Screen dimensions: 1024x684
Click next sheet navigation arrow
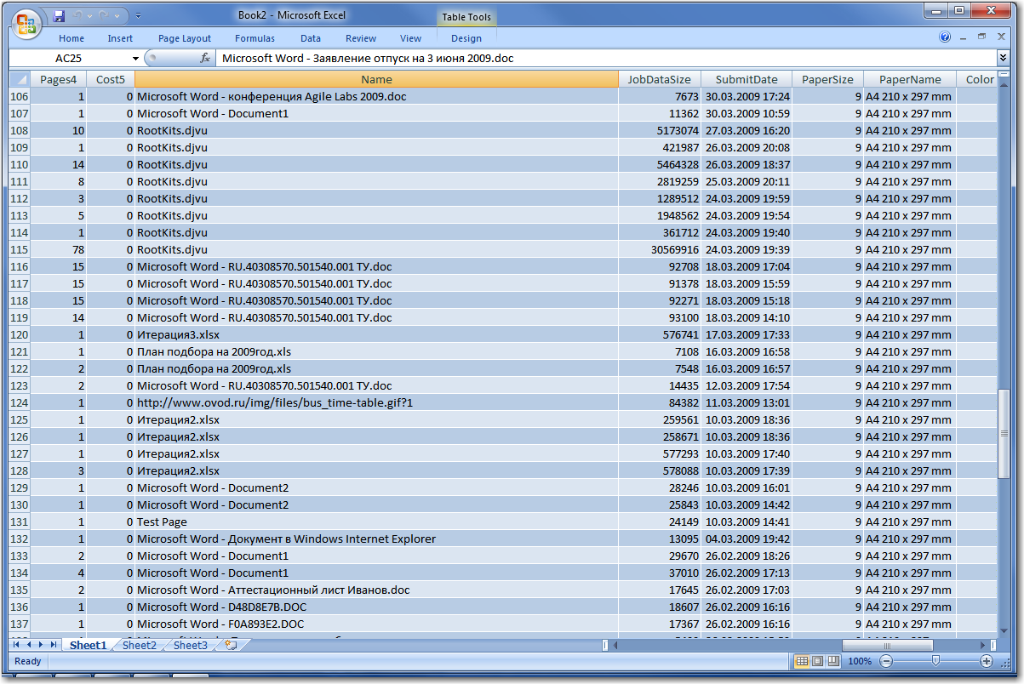(x=42, y=646)
